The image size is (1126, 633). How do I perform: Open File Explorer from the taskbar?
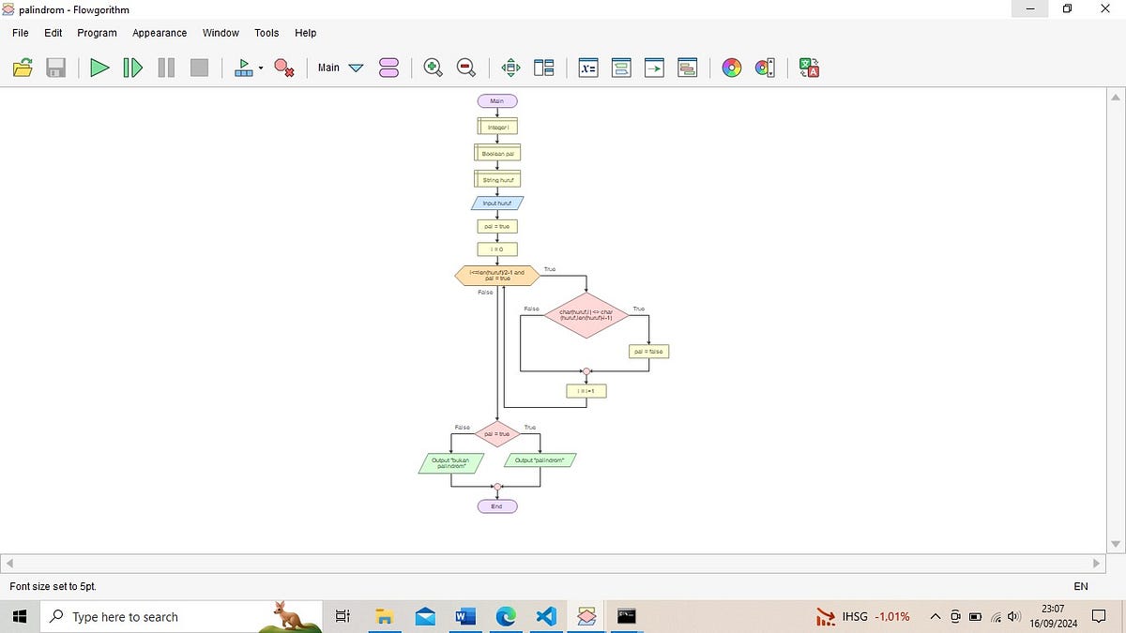(x=384, y=616)
